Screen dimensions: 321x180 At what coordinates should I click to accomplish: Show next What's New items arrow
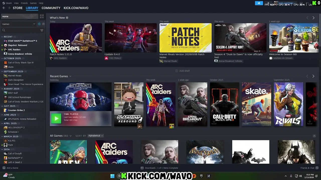313,18
